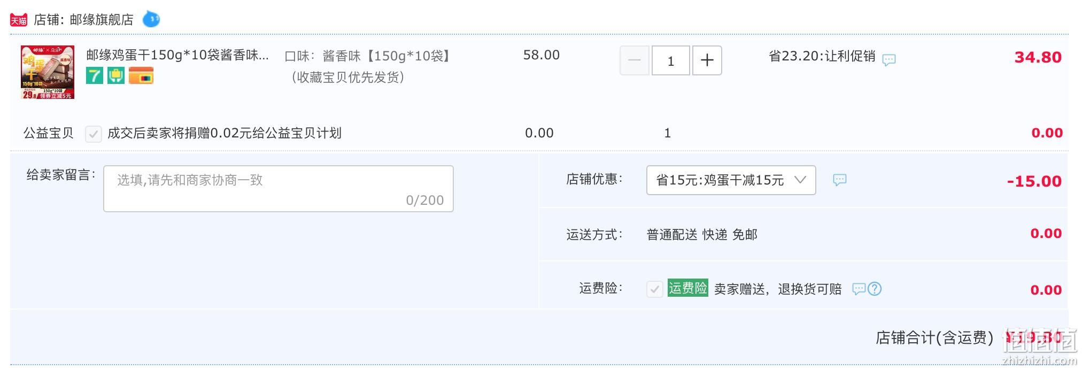The height and width of the screenshot is (370, 1082).
Task: Click the quantity input box
Action: tap(671, 60)
